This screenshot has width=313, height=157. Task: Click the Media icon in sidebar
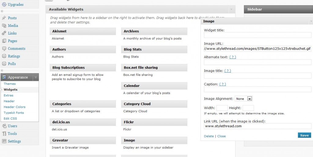[x=4, y=26]
